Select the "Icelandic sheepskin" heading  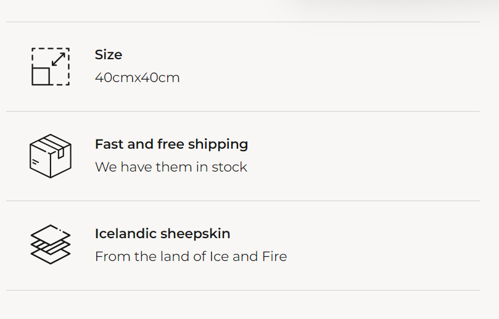[162, 234]
